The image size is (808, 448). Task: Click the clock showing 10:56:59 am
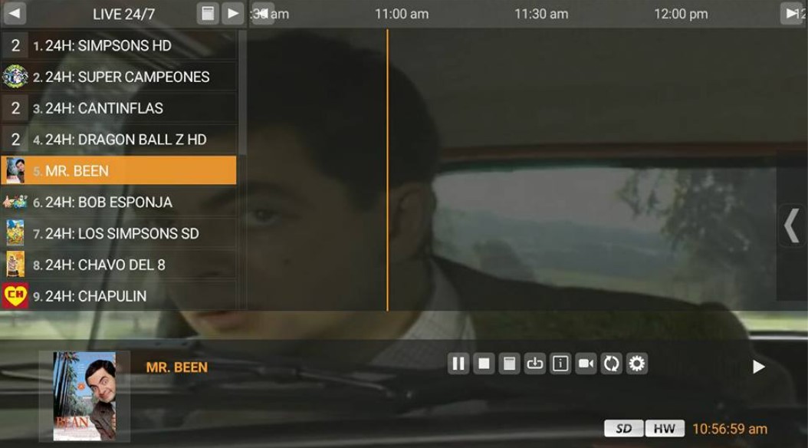pyautogui.click(x=730, y=429)
